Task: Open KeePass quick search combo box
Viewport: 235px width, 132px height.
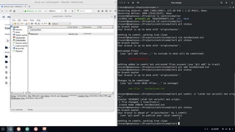Action: [61, 23]
